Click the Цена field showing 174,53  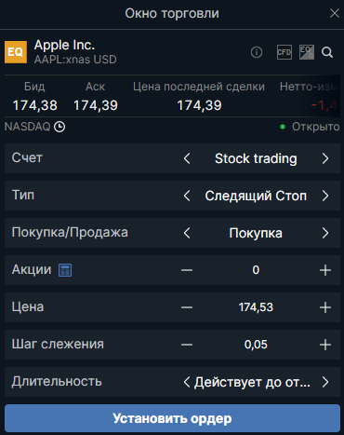pyautogui.click(x=256, y=307)
